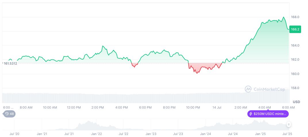Image resolution: width=308 pixels, height=137 pixels.
Task: Click the 8:00 PM time axis label
Action: pyautogui.click(x=169, y=107)
